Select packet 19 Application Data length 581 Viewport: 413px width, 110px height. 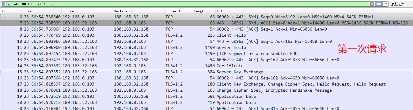206,96
